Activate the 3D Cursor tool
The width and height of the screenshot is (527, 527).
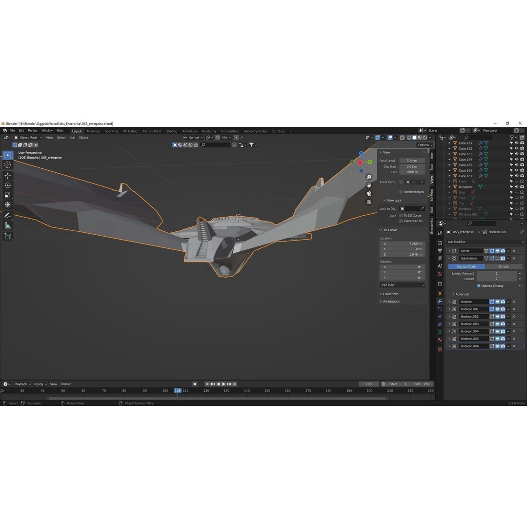(8, 165)
